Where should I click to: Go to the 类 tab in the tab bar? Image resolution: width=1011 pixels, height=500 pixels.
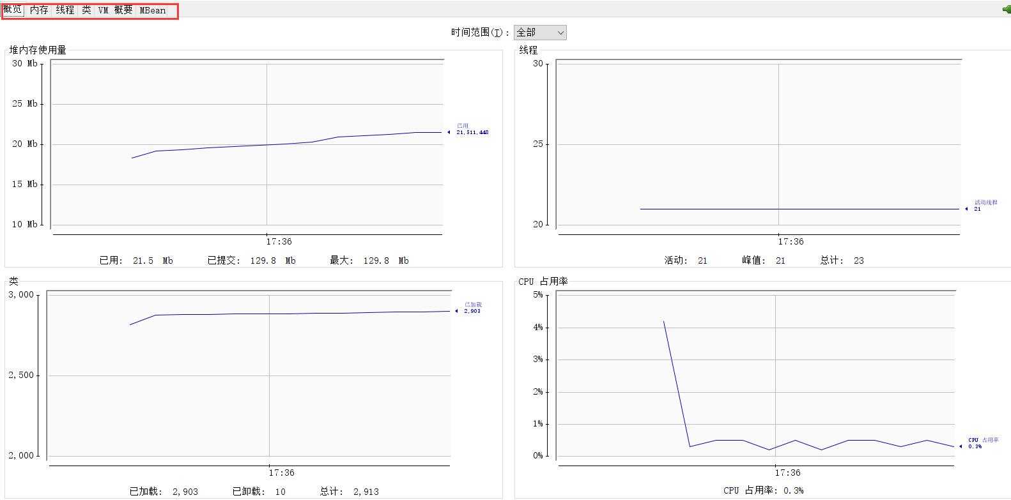86,10
